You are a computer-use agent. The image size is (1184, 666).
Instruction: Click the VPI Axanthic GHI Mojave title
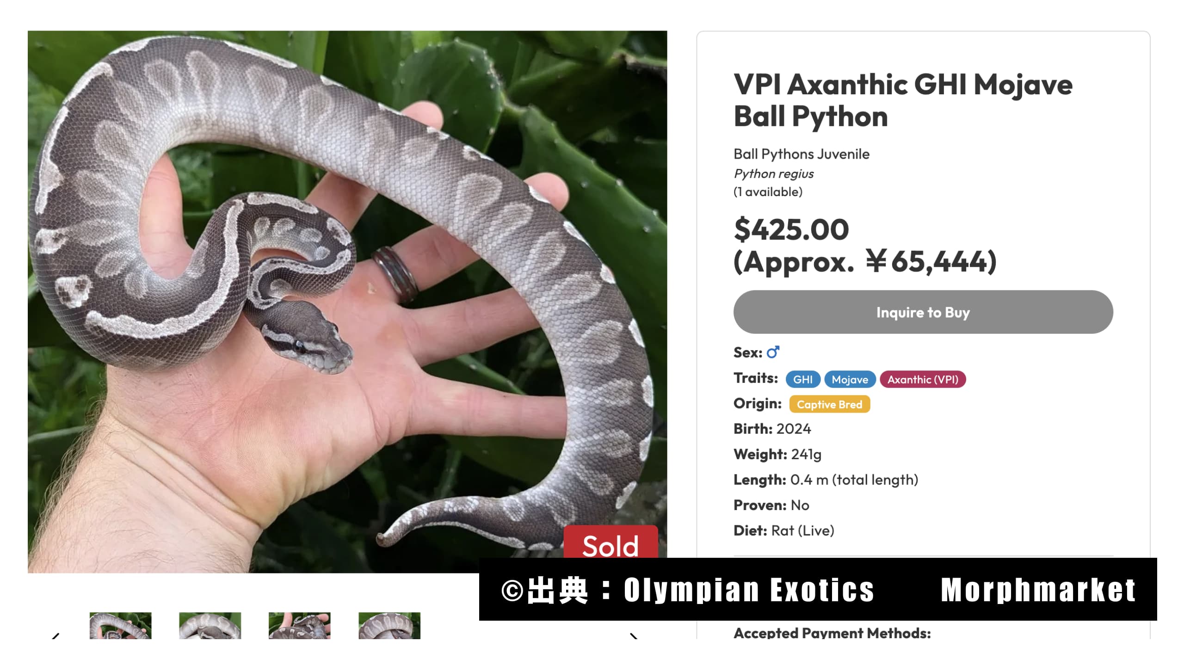(903, 100)
